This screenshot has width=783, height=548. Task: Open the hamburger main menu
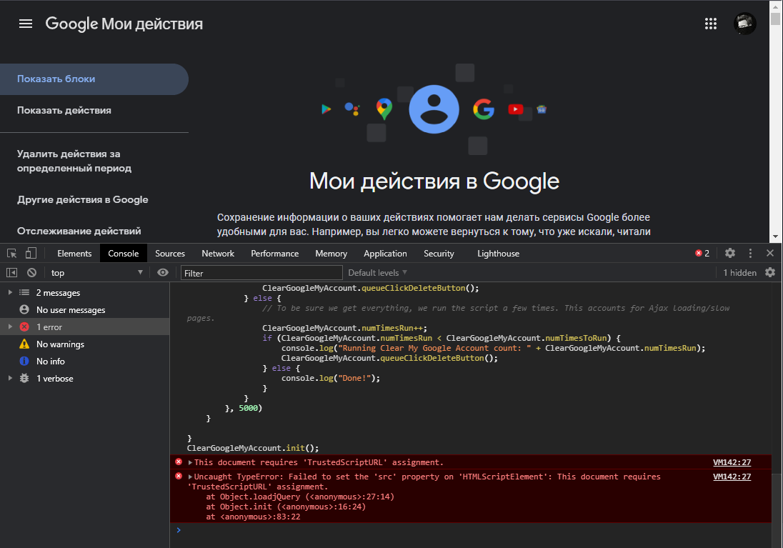pos(26,24)
